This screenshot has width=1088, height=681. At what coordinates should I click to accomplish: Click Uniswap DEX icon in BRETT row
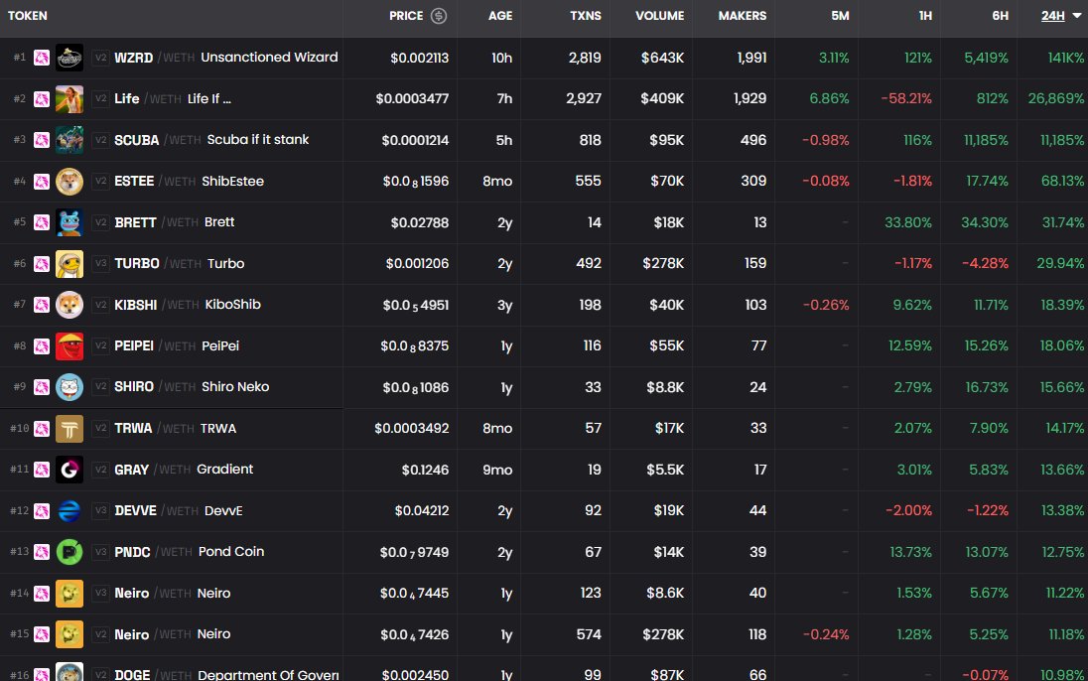pyautogui.click(x=42, y=222)
